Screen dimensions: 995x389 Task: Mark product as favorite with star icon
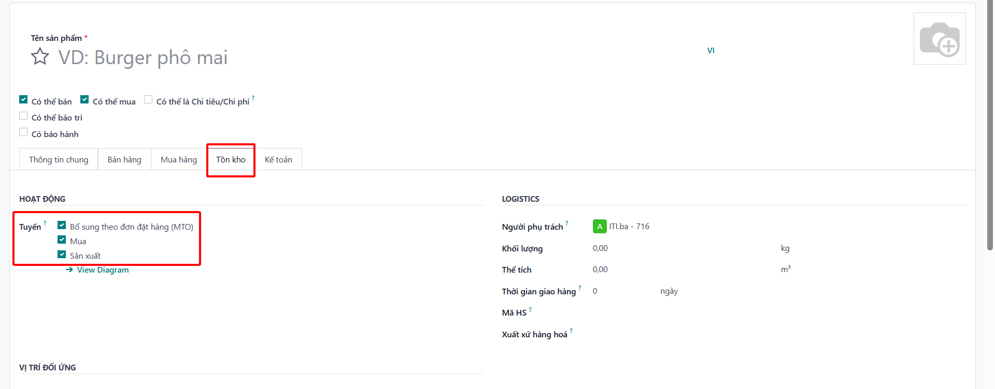pos(40,56)
